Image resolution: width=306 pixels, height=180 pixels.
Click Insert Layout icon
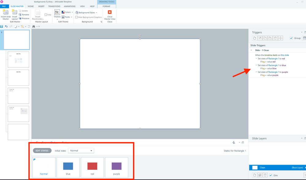(x=15, y=15)
